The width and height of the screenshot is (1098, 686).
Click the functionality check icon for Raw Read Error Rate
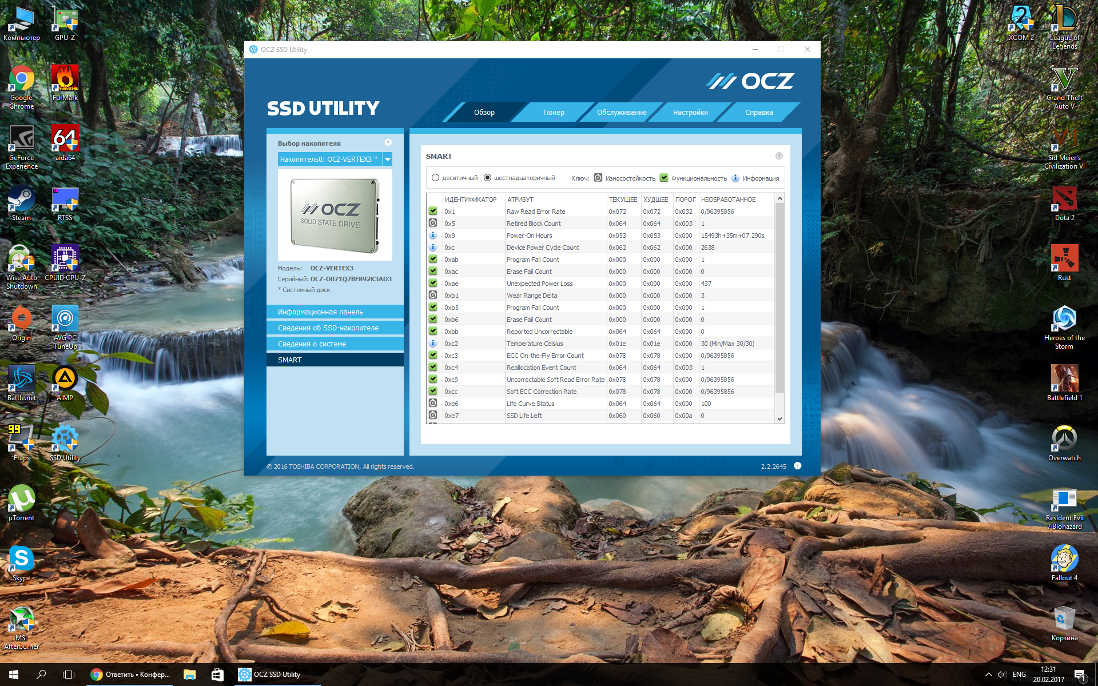(x=433, y=212)
